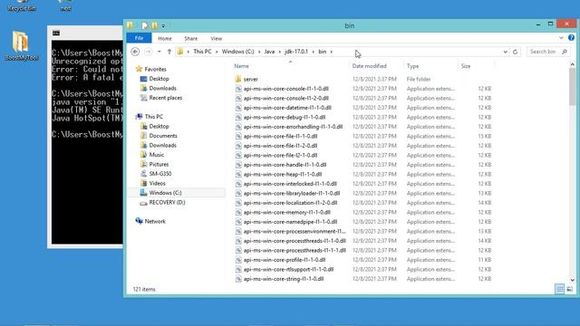
Task: Expand the ribbon with chevron
Action: point(561,38)
